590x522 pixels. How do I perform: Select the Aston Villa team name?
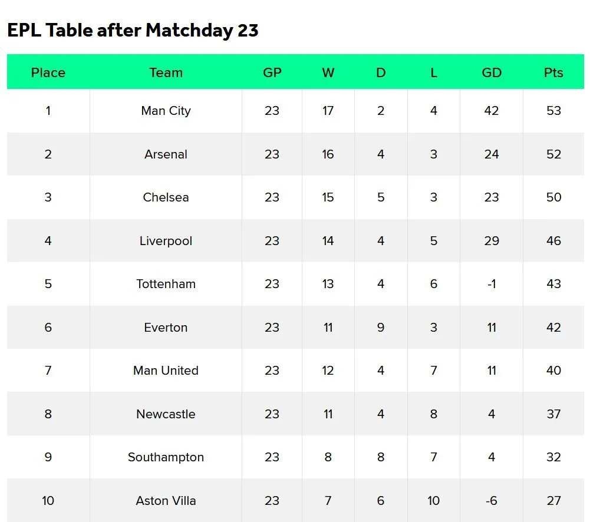166,501
